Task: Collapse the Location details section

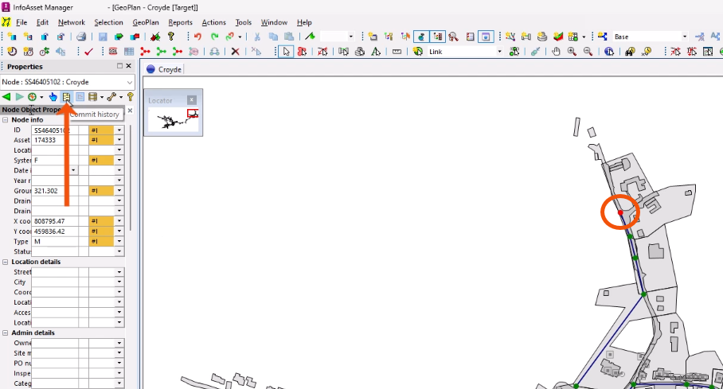Action: pyautogui.click(x=6, y=262)
